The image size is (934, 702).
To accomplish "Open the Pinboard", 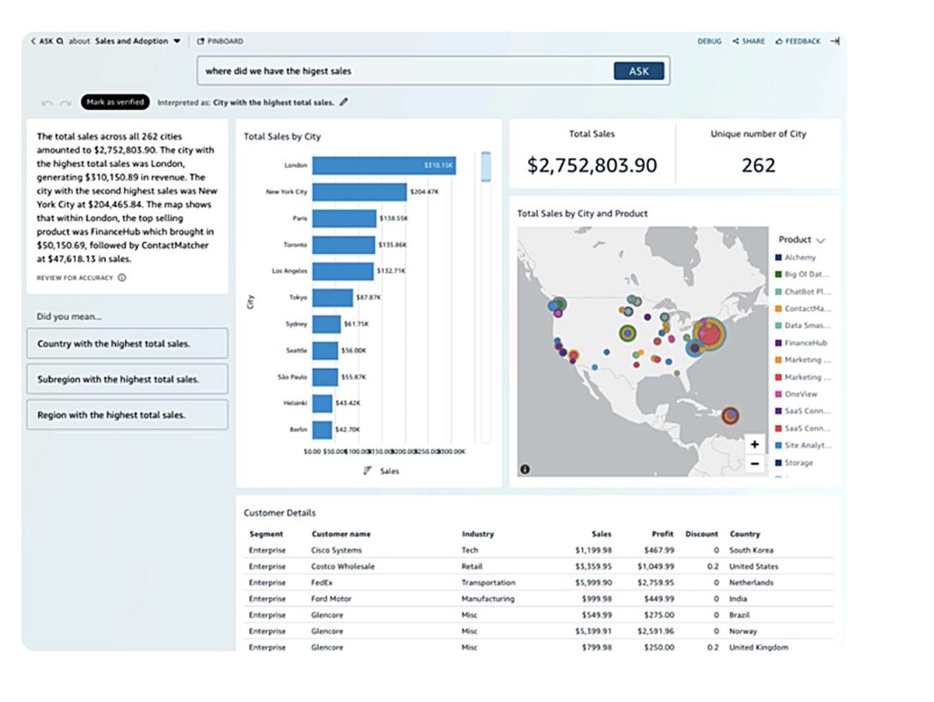I will click(x=221, y=41).
